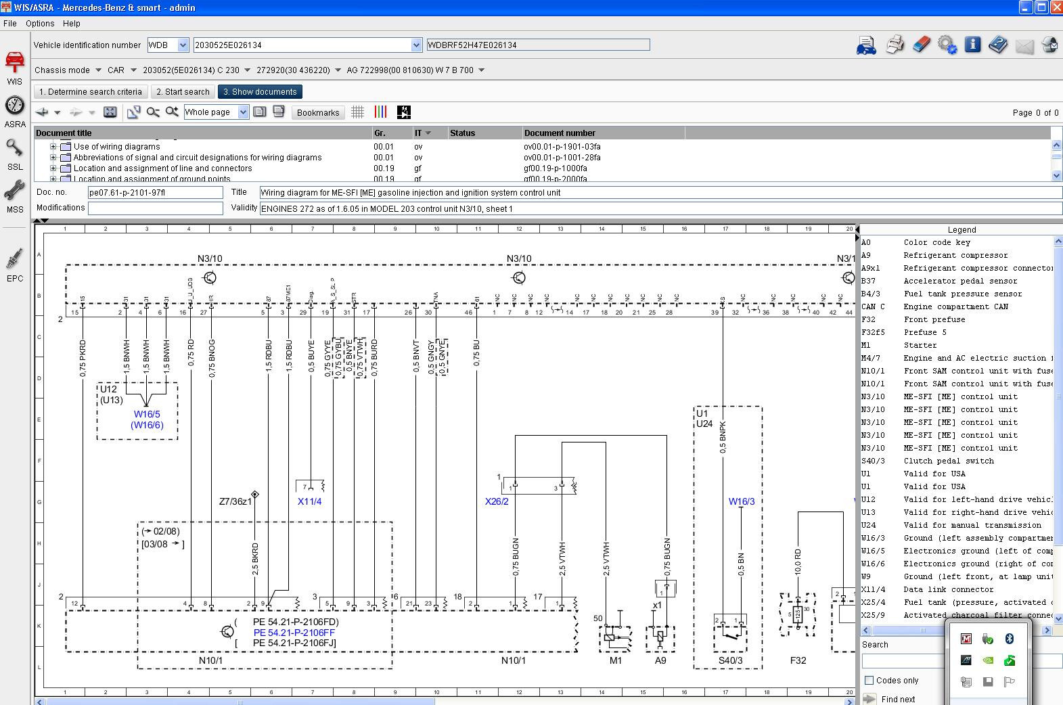Viewport: 1063px width, 705px height.
Task: Click the zoom out magnifier icon
Action: coord(153,112)
